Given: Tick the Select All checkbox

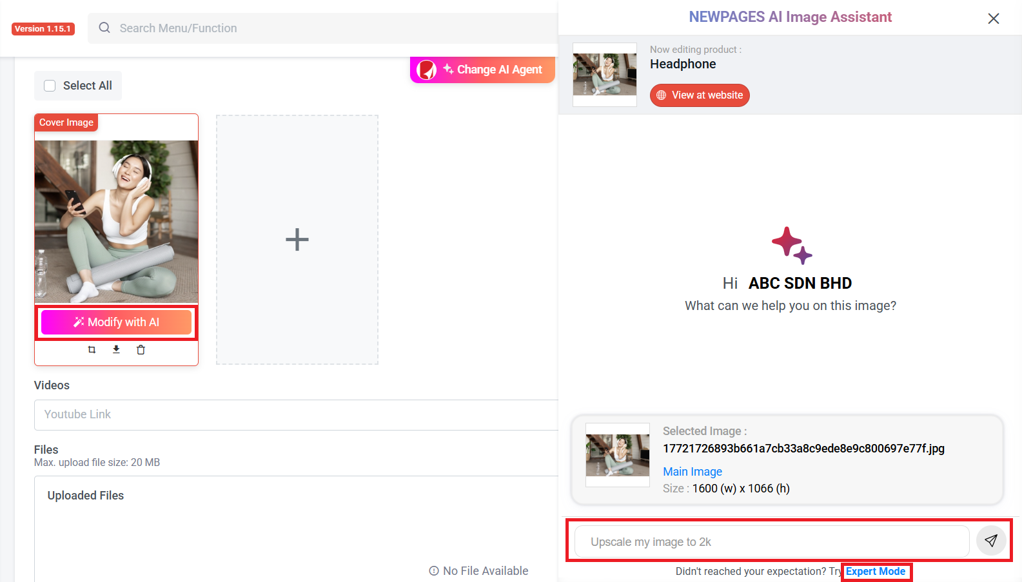Looking at the screenshot, I should pos(50,86).
